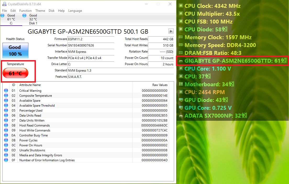
Task: Click the CPU fan RPM sensor icon
Action: [181, 92]
